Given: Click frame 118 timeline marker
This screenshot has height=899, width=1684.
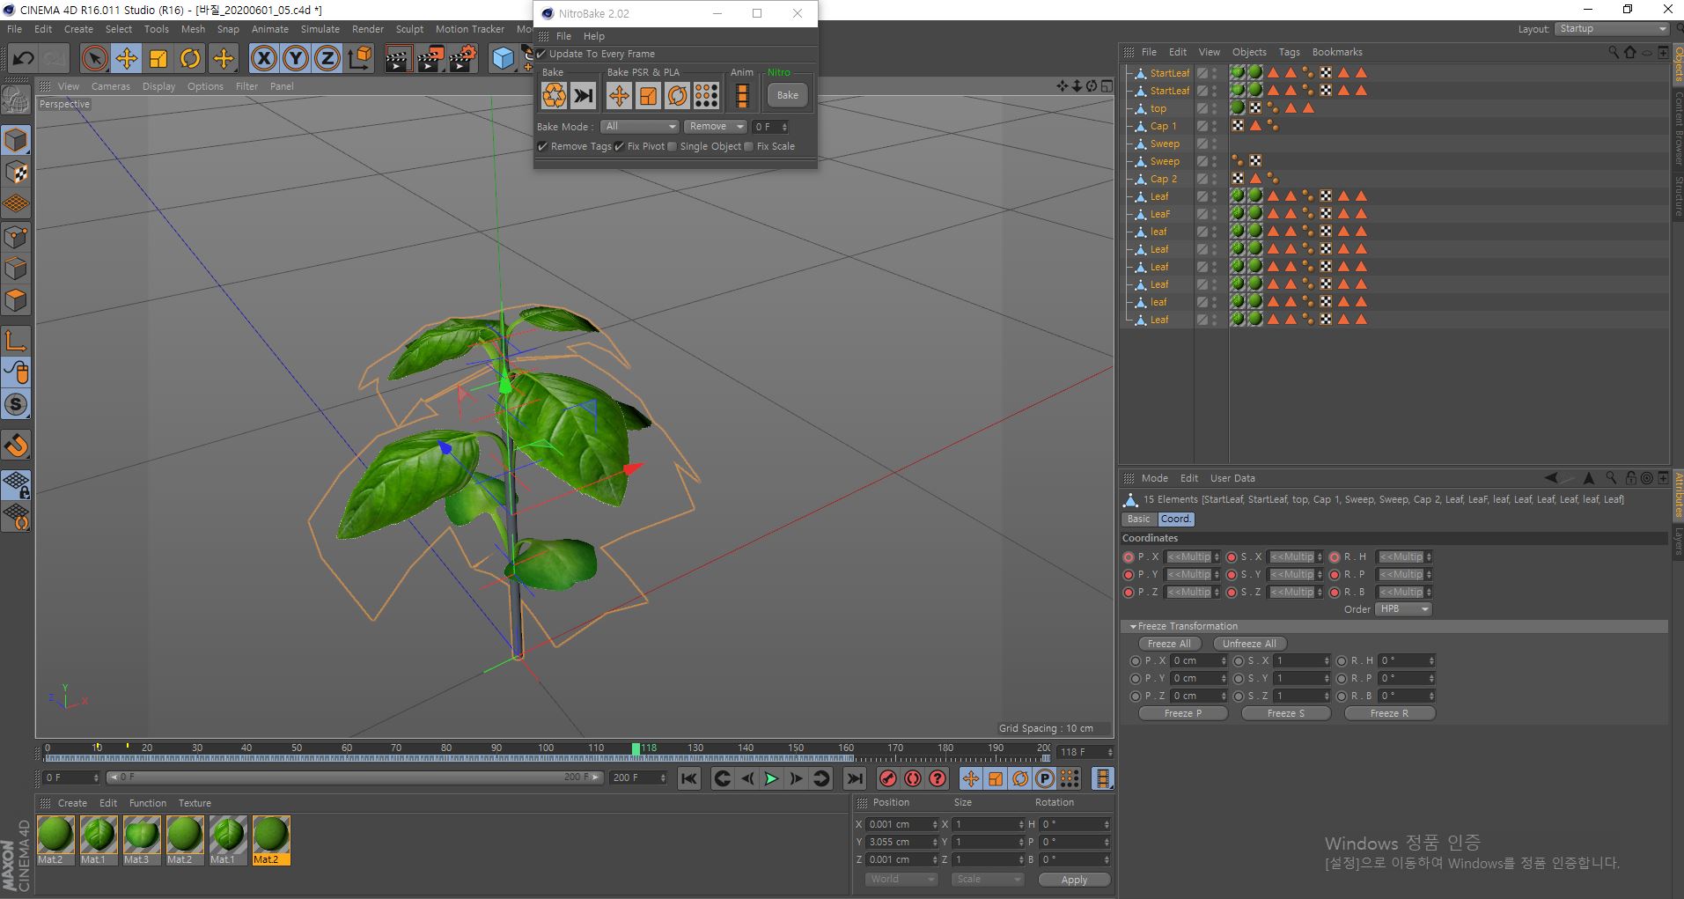Looking at the screenshot, I should pyautogui.click(x=636, y=748).
